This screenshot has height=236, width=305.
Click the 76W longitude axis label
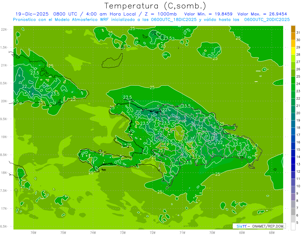coord(33,233)
